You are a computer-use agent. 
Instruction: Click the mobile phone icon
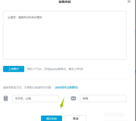coord(6,98)
